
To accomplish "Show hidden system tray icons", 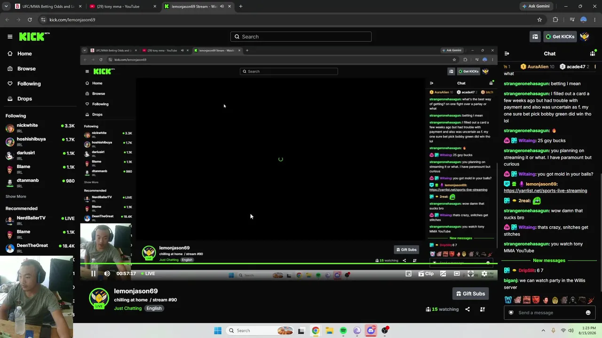I will click(x=543, y=330).
